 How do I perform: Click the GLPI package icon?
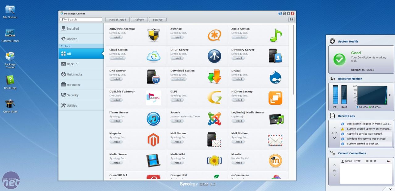click(x=214, y=98)
